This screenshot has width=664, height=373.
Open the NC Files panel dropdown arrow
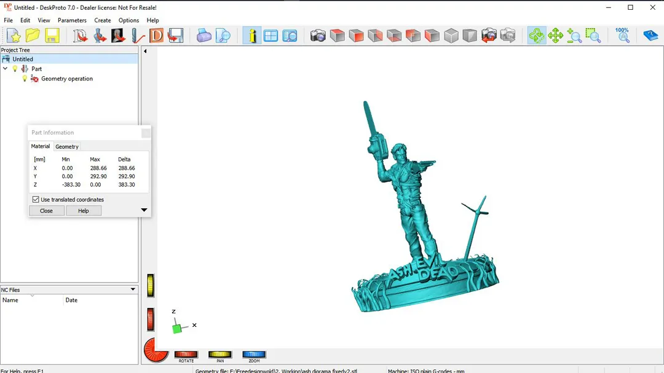point(133,289)
